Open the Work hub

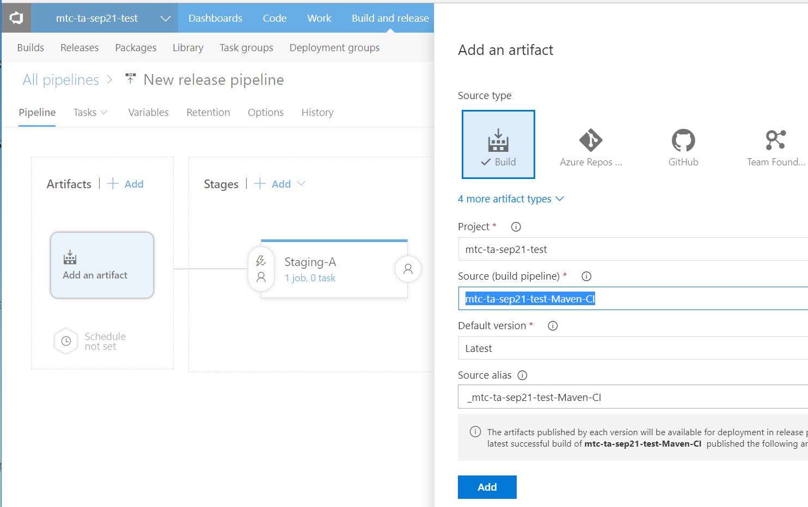point(319,18)
